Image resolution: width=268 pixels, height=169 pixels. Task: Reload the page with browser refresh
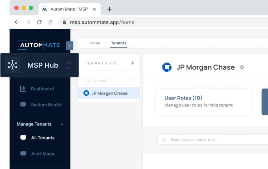click(x=39, y=22)
